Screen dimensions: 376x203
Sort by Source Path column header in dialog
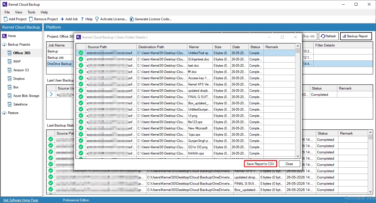111,47
